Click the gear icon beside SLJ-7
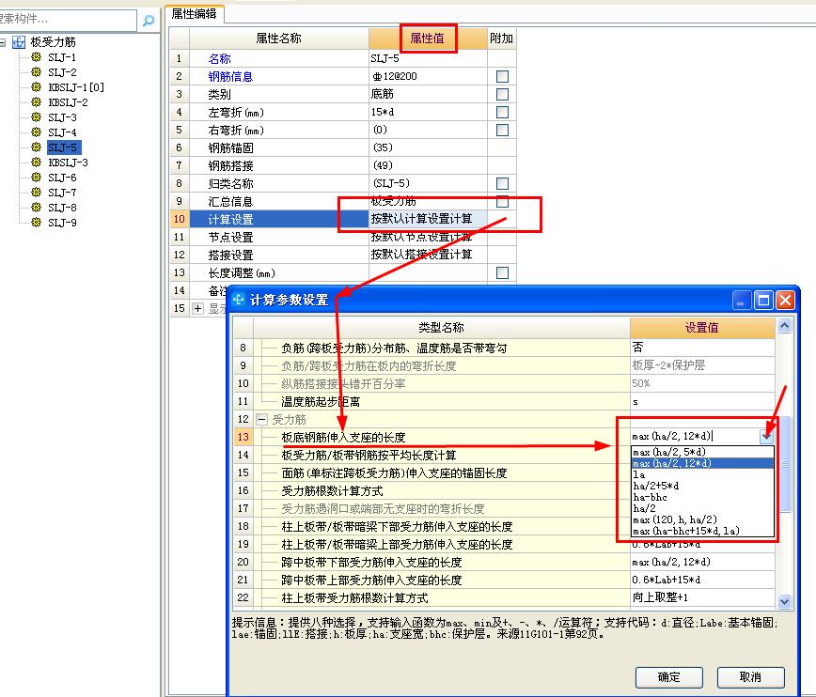816x697 pixels. [36, 193]
